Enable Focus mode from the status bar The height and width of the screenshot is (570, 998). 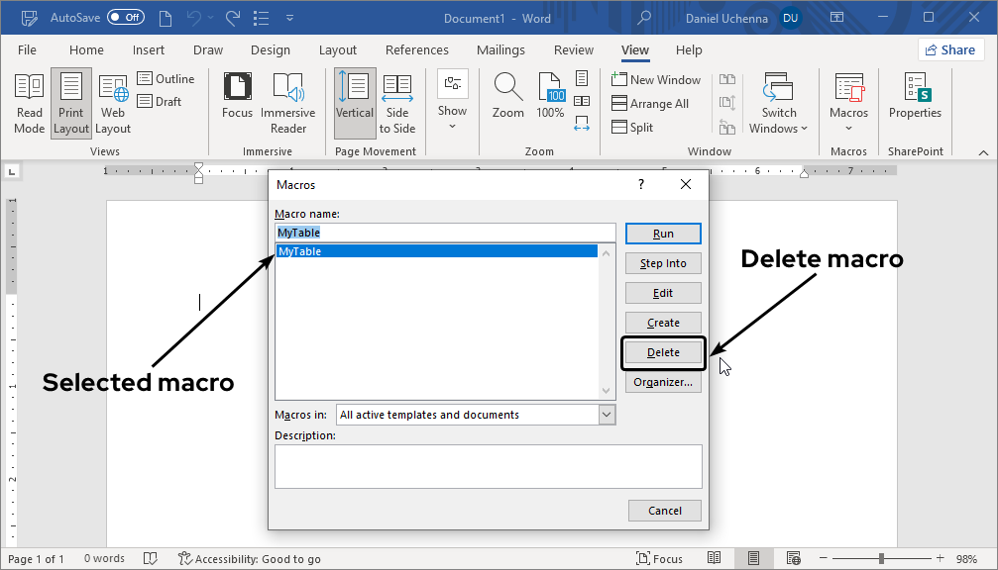tap(659, 558)
